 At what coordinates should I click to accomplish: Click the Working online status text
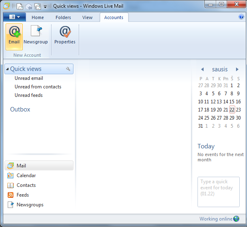[x=216, y=219]
